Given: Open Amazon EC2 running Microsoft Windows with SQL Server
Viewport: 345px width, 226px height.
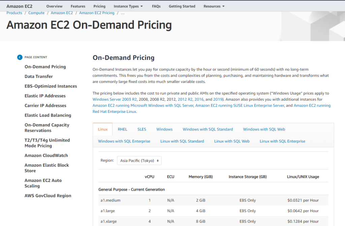Looking at the screenshot, I should pos(143,105).
